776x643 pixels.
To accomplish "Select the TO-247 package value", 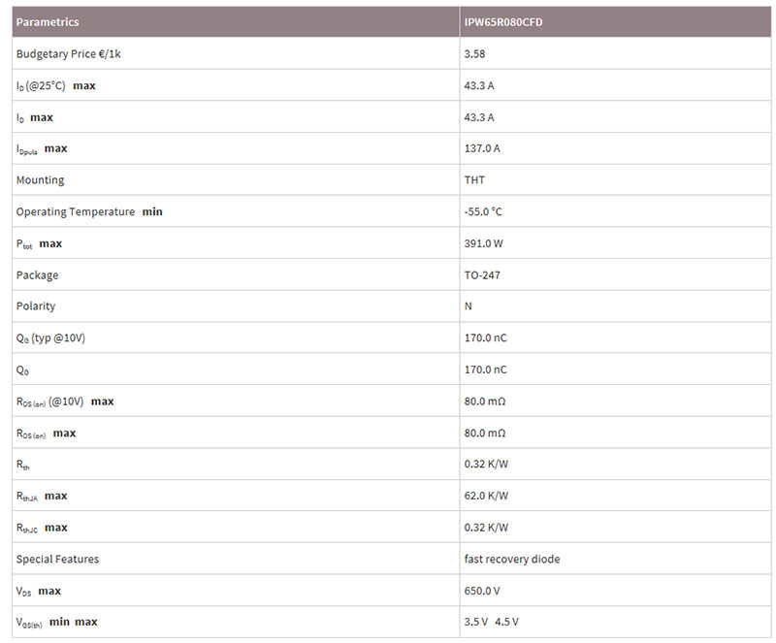I will 482,274.
